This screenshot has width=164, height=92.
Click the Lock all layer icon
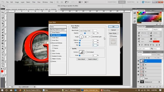click(149, 58)
